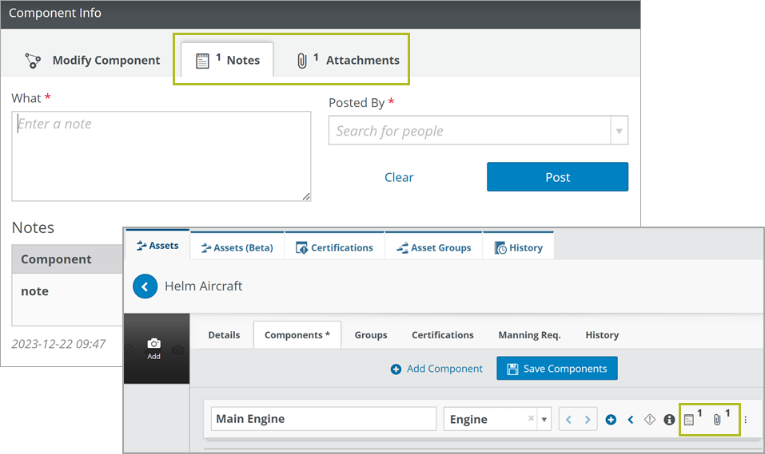765x454 pixels.
Task: Clear the Engine type with the x
Action: point(531,418)
